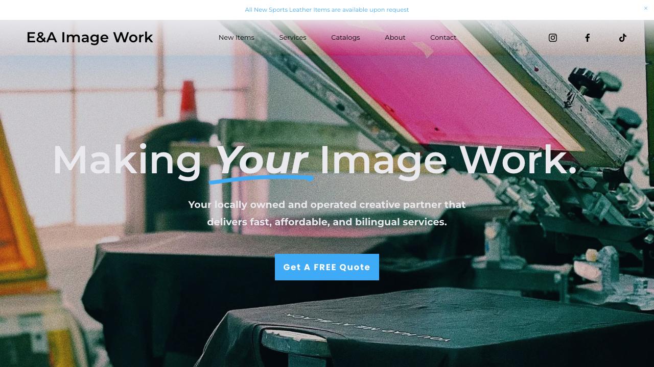Go to the Services page
Viewport: 654px width, 367px height.
point(293,38)
